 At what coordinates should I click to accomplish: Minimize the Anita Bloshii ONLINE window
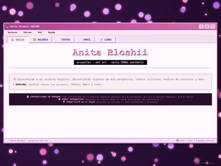(201, 26)
